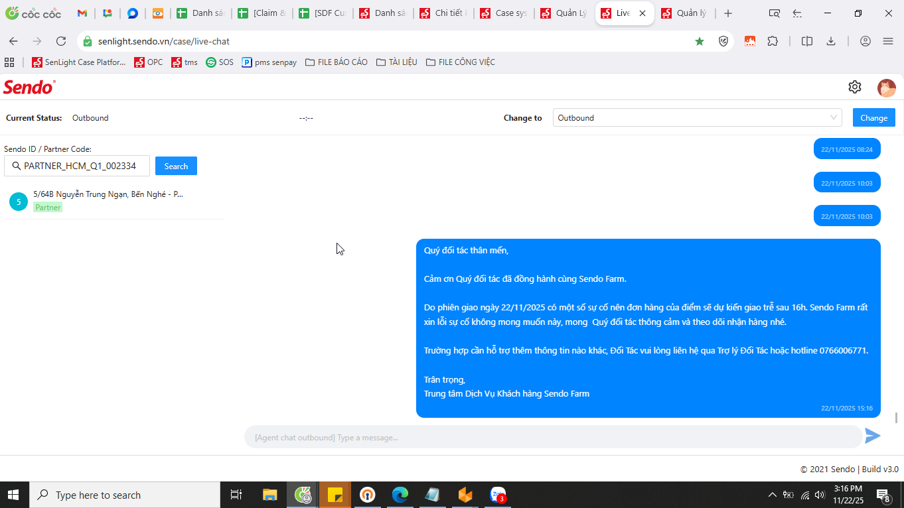Click the Windows taskbar search box
904x508 pixels.
pyautogui.click(x=125, y=495)
